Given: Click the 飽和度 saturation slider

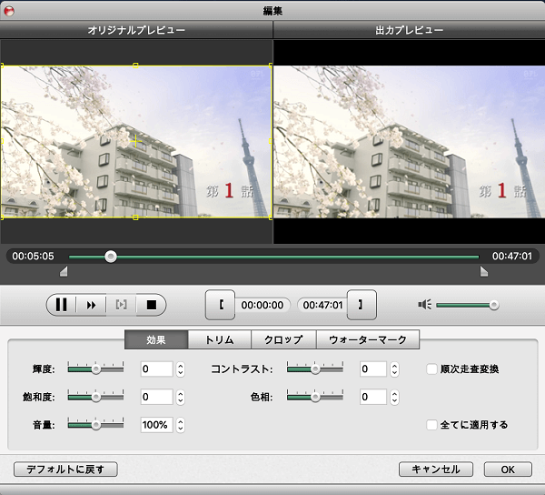Looking at the screenshot, I should pyautogui.click(x=95, y=397).
